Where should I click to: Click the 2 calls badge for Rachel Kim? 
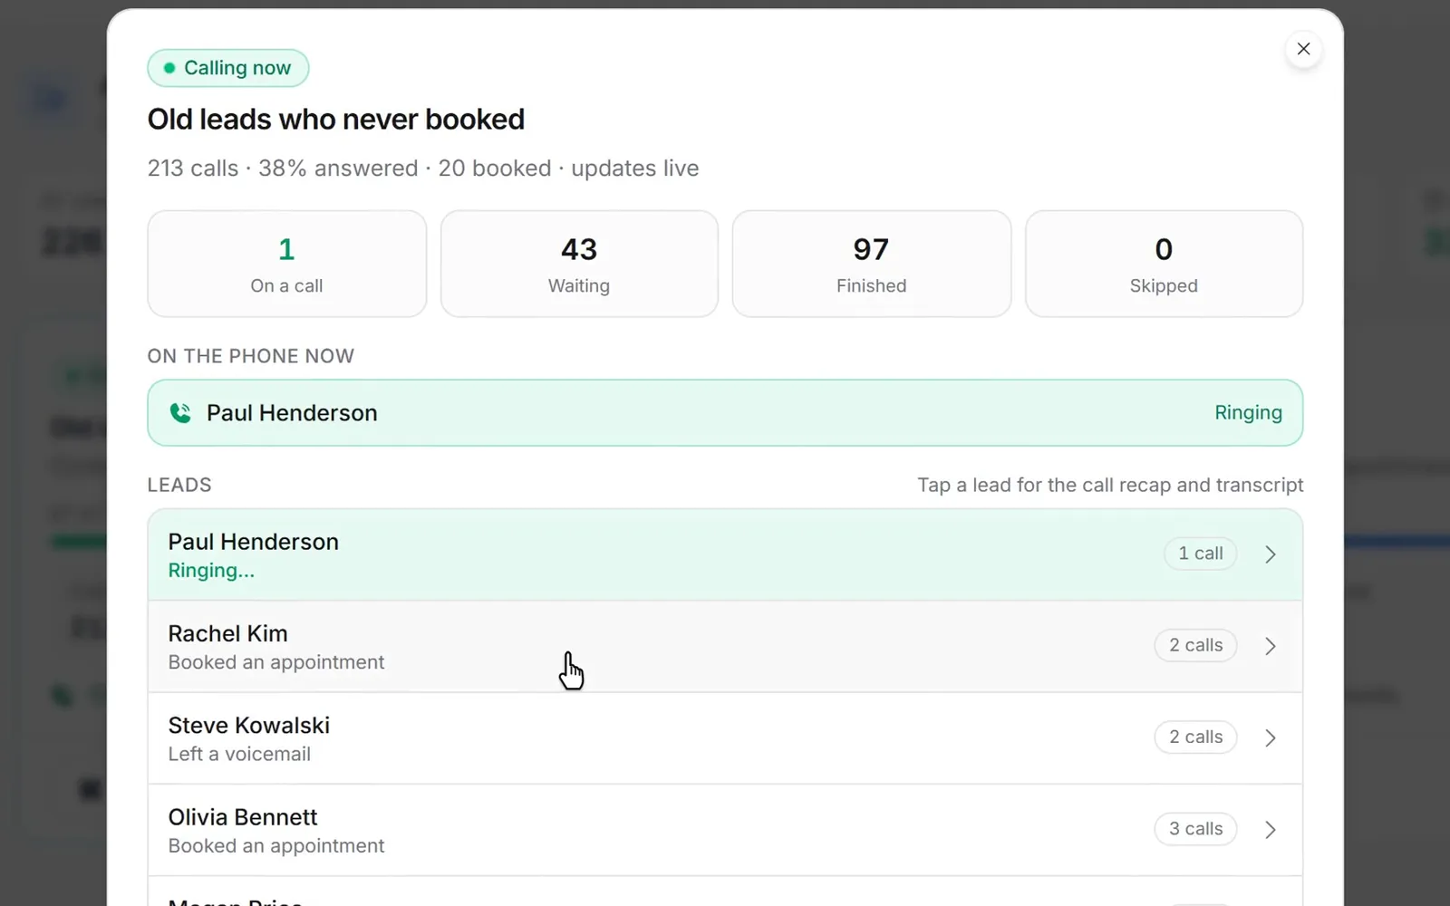click(x=1195, y=645)
